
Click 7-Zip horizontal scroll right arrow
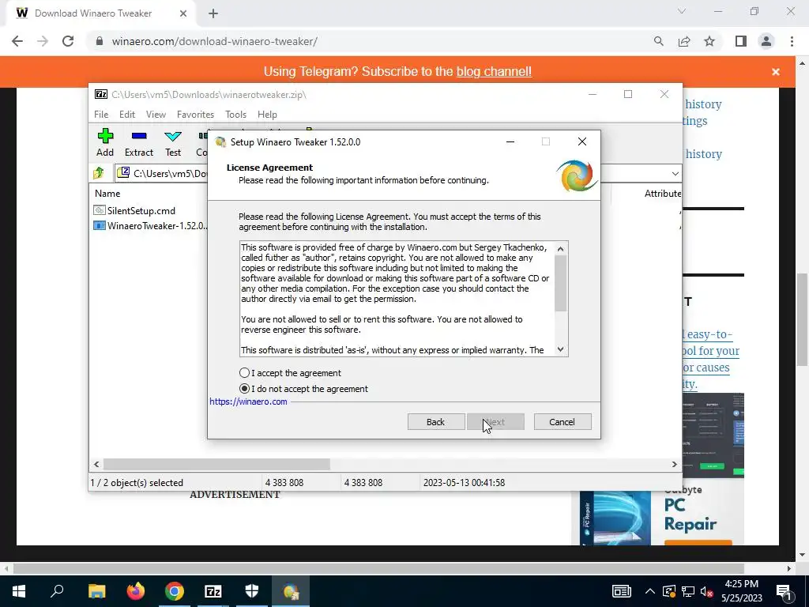674,464
